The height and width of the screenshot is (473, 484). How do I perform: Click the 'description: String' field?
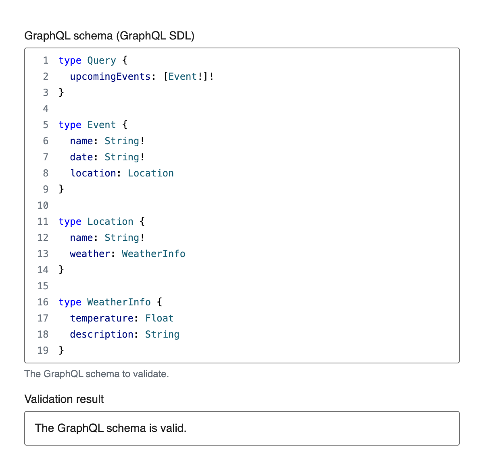pyautogui.click(x=125, y=334)
